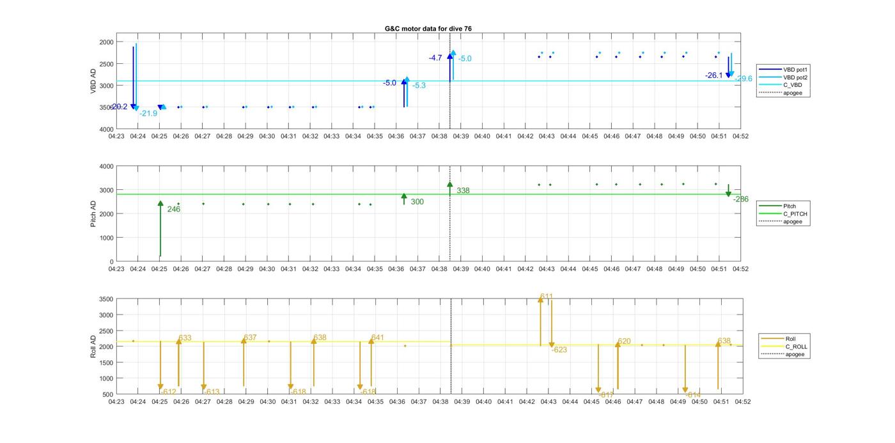The width and height of the screenshot is (895, 443).
Task: Click the '338' pitch data label
Action: click(463, 190)
